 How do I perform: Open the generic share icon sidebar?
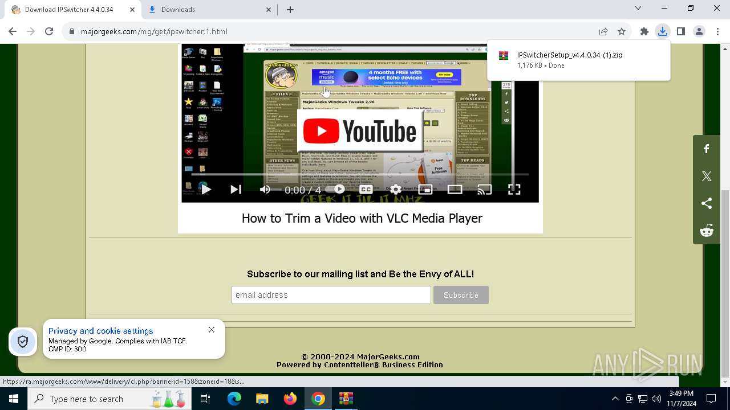(707, 203)
